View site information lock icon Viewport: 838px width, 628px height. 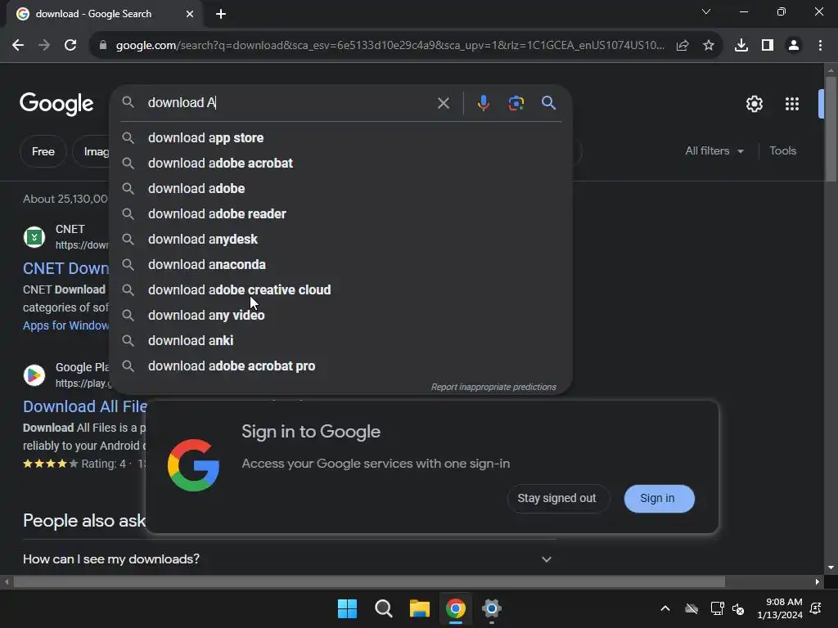(103, 46)
